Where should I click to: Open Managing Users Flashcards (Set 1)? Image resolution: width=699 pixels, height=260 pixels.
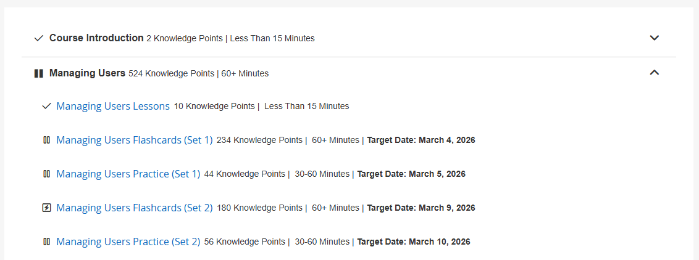pyautogui.click(x=135, y=140)
